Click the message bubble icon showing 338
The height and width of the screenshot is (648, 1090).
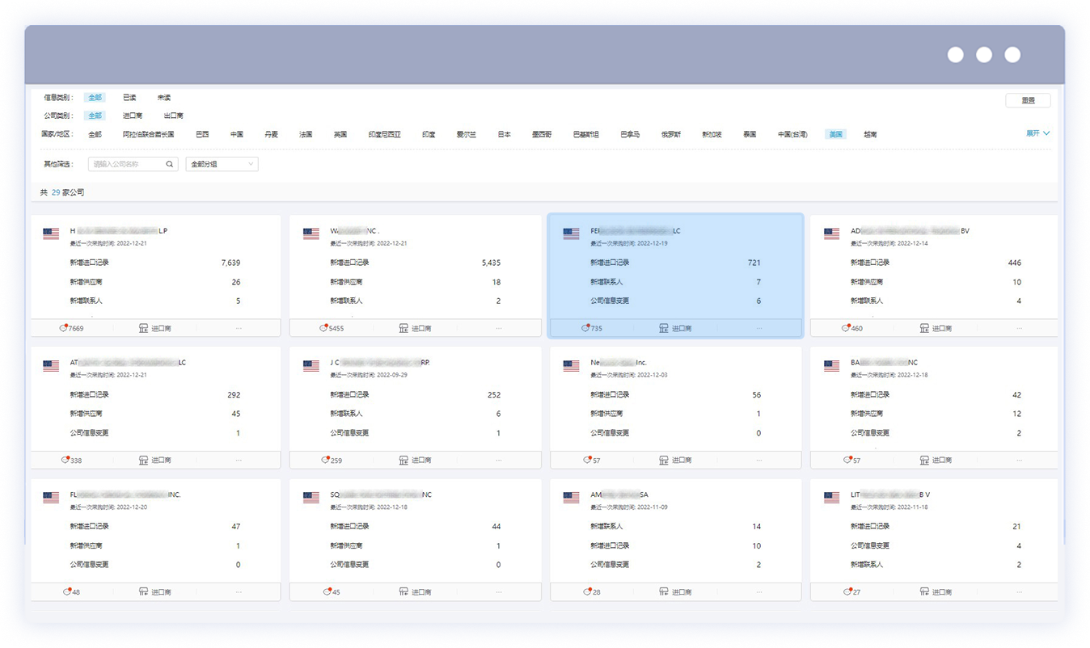point(65,460)
